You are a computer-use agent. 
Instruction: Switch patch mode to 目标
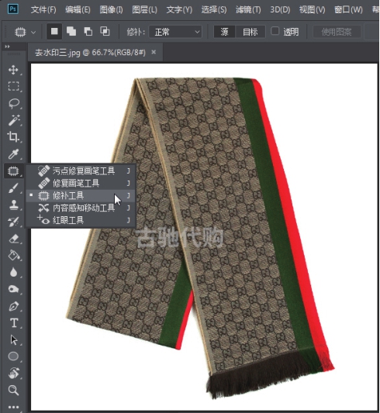pos(250,32)
